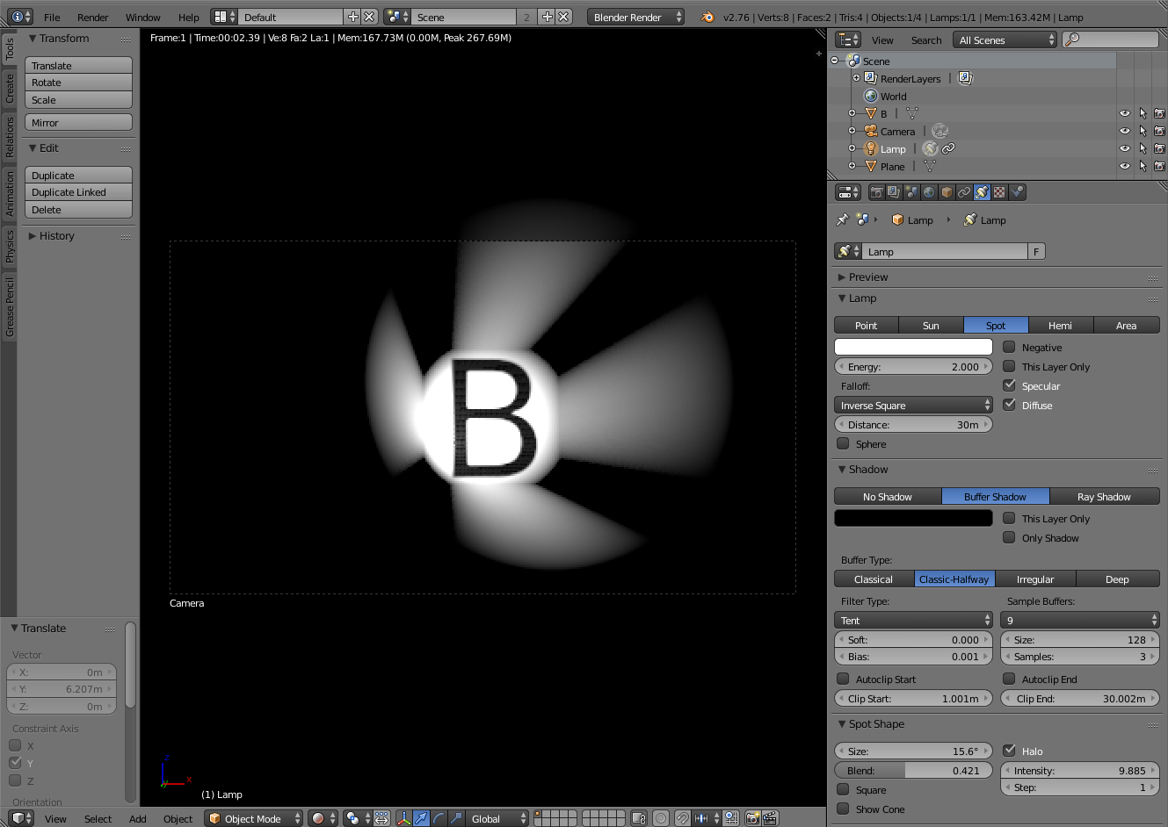This screenshot has width=1168, height=827.
Task: Open the Object Mode dropdown
Action: pyautogui.click(x=253, y=818)
